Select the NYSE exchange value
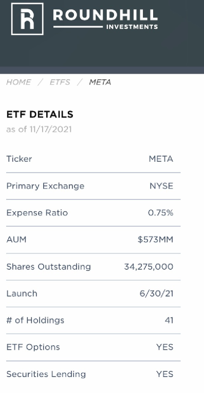Screen dimensions: 204x393 pyautogui.click(x=161, y=186)
